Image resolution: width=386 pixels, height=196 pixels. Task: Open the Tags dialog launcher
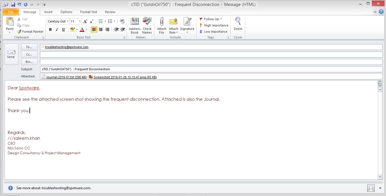(228, 38)
